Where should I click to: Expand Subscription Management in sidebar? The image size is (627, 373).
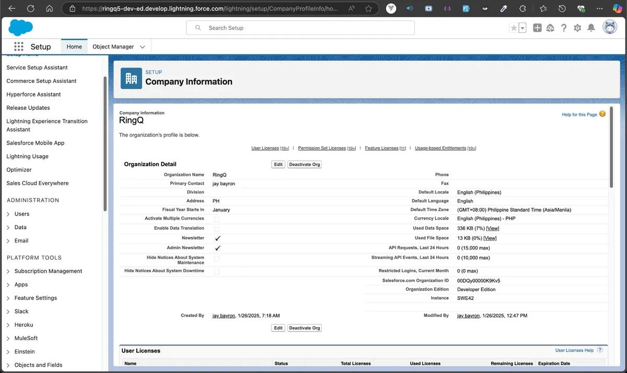pos(8,271)
